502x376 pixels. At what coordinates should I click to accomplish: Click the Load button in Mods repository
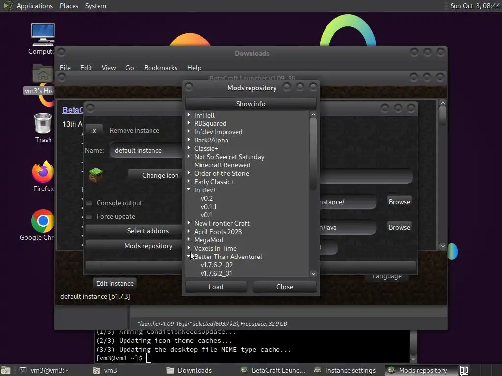(x=216, y=287)
